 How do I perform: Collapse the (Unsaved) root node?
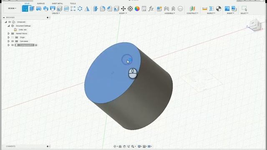pyautogui.click(x=6, y=22)
